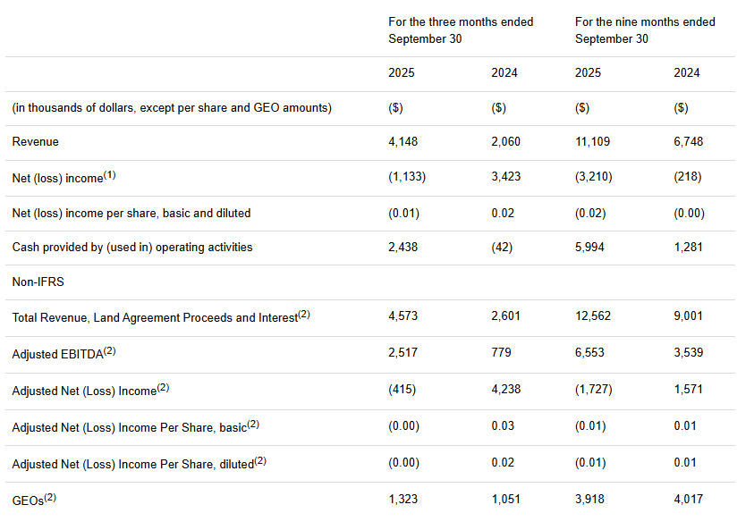Open footnote 1 beside Net (loss) income
The height and width of the screenshot is (530, 754).
click(x=110, y=175)
